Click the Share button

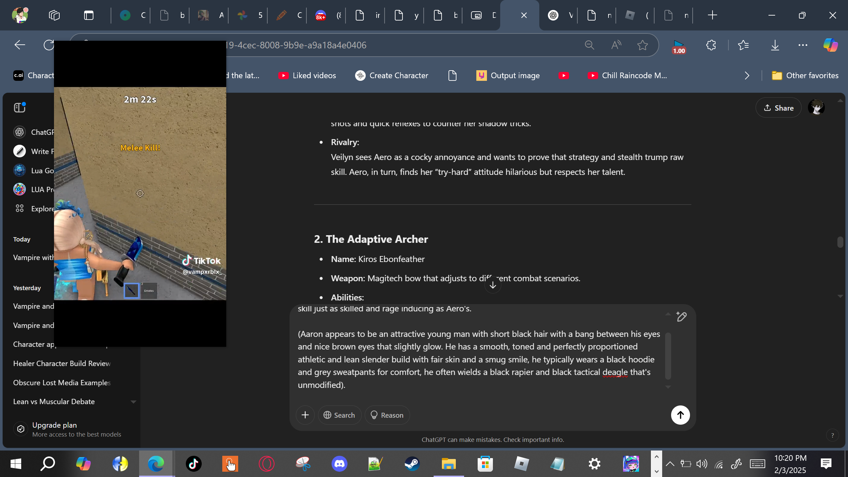tap(778, 108)
